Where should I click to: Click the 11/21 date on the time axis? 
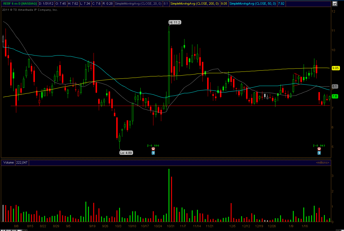point(209,226)
